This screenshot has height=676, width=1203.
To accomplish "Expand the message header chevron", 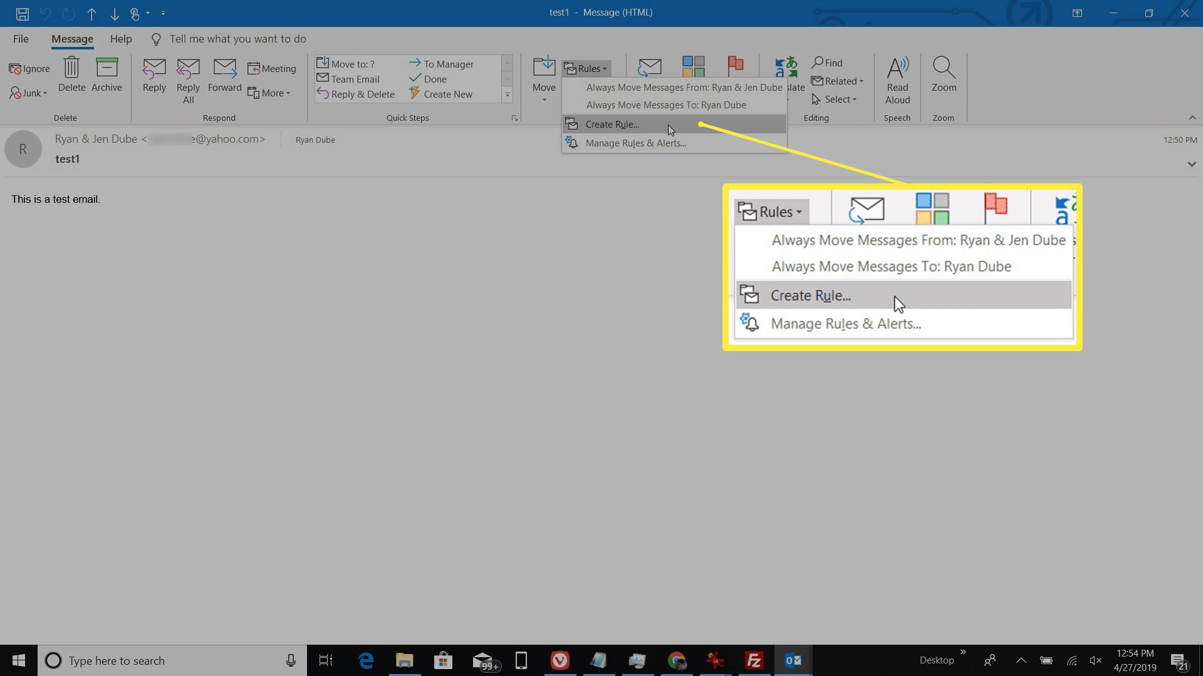I will (1191, 164).
